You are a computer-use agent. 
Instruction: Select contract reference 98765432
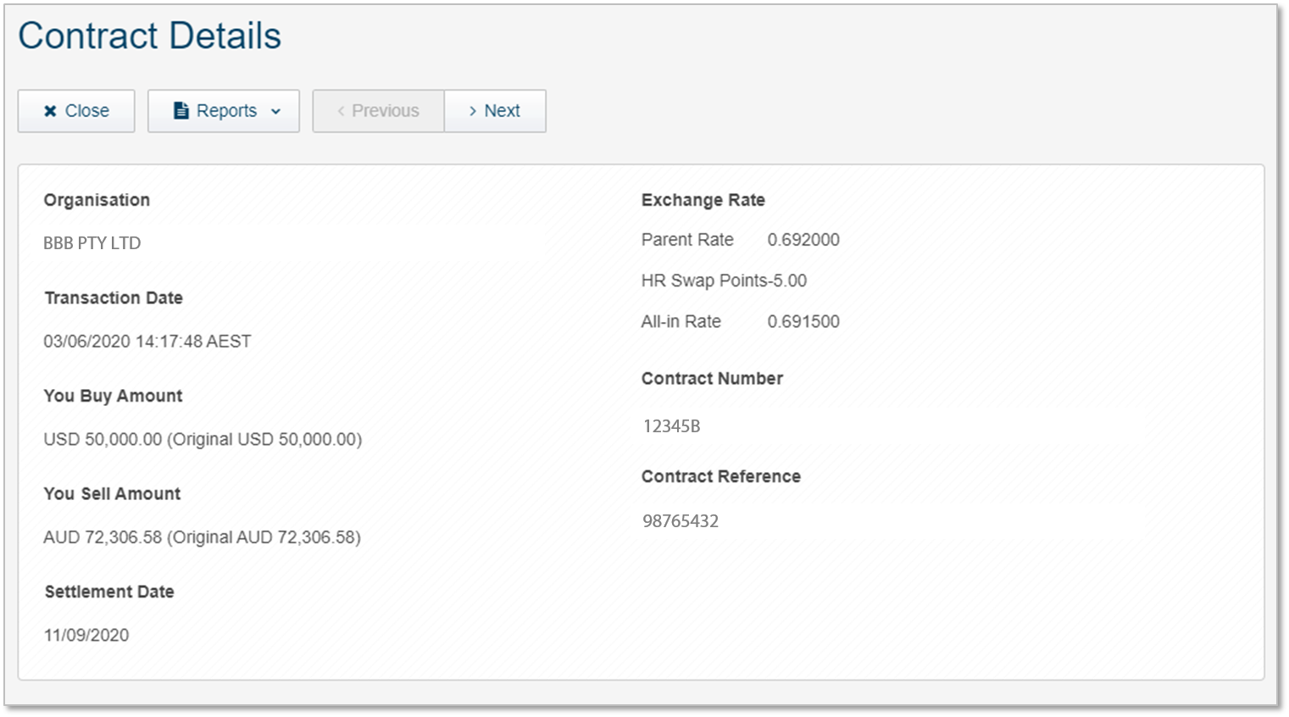pyautogui.click(x=681, y=521)
